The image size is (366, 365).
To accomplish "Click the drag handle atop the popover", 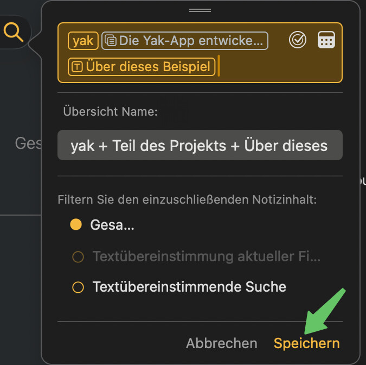I will (x=200, y=10).
